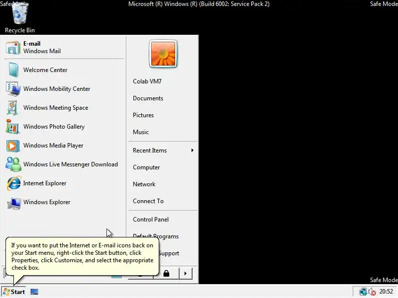
Task: Open Documents from Start menu
Action: [148, 98]
